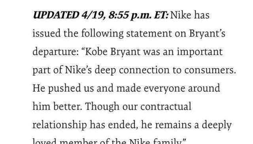Click the bold "4/19," date text
This screenshot has width=253, height=144.
93,15
